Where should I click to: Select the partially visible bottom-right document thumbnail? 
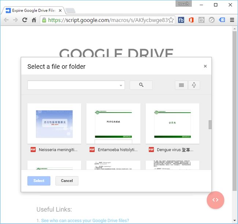pos(172,165)
